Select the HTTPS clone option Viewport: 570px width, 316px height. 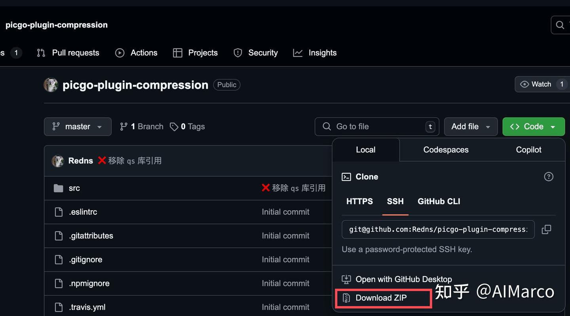tap(359, 201)
